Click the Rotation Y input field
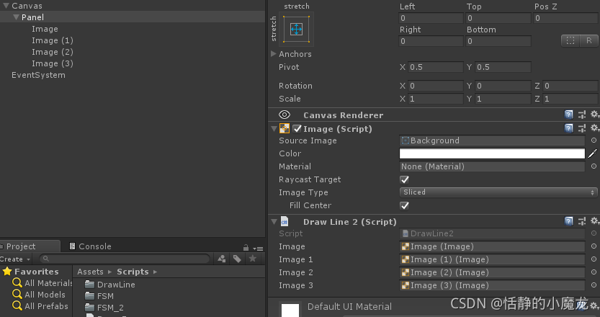Image resolution: width=600 pixels, height=317 pixels. point(503,86)
